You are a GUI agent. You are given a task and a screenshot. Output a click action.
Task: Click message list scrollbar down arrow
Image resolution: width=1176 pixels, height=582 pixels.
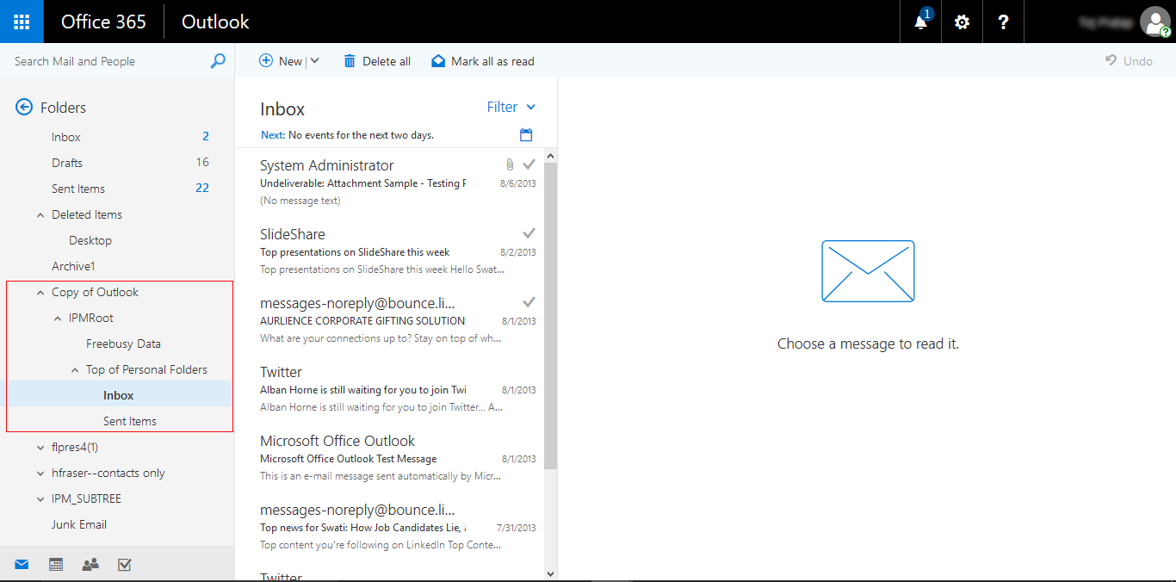[551, 573]
